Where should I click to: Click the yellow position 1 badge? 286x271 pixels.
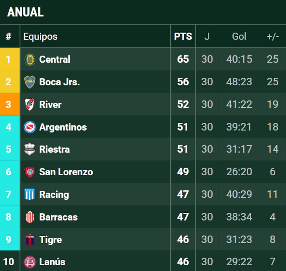point(8,59)
